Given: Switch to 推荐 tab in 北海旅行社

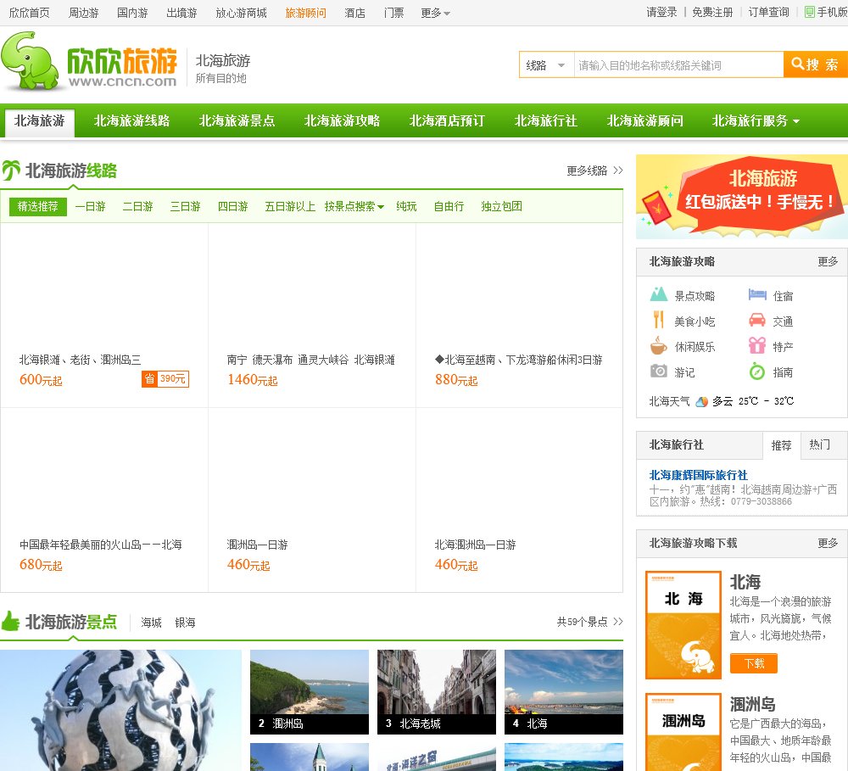Looking at the screenshot, I should point(781,445).
